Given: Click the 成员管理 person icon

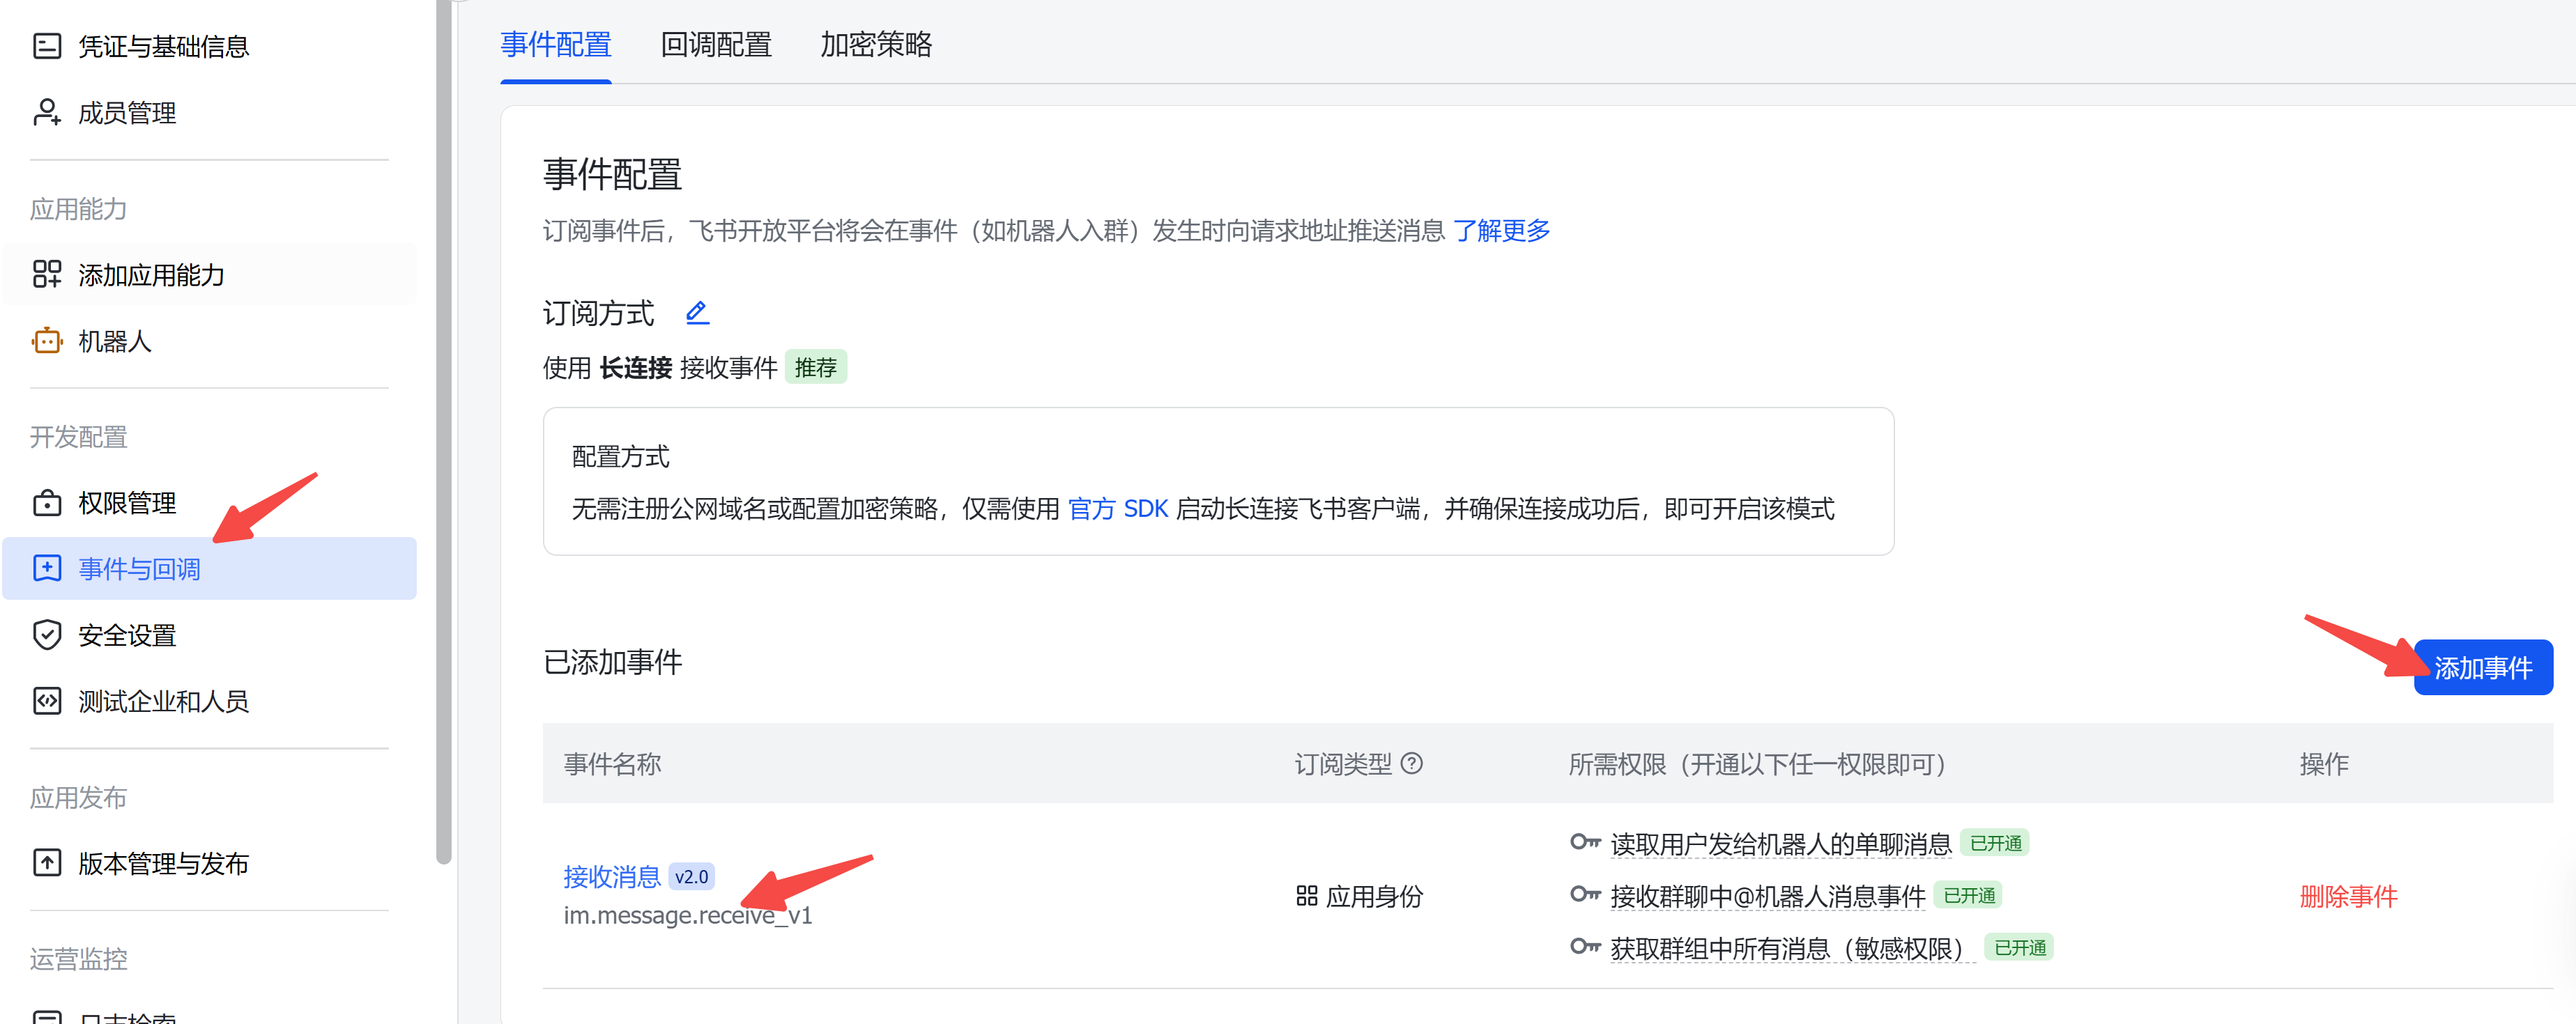Looking at the screenshot, I should pyautogui.click(x=47, y=113).
